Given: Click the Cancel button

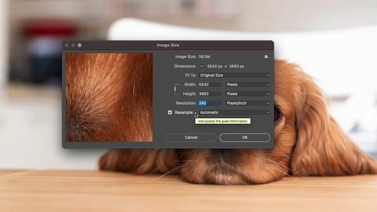Looking at the screenshot, I should pyautogui.click(x=191, y=137).
